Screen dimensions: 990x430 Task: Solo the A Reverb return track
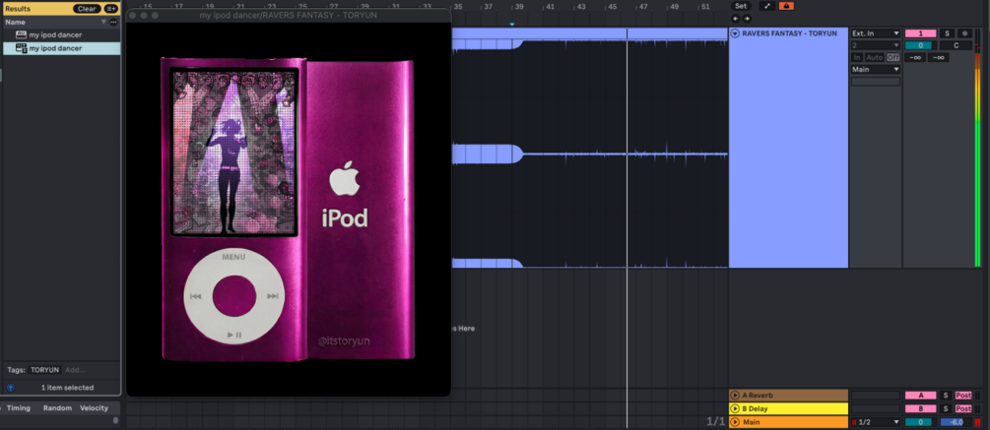[945, 396]
